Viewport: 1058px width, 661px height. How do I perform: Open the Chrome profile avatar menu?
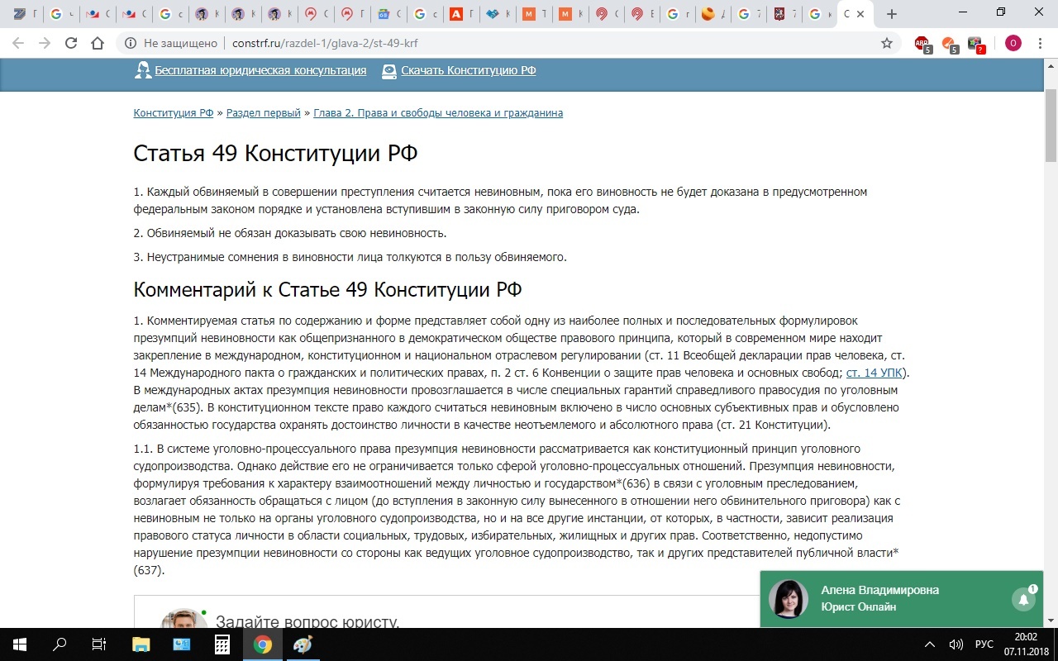pos(1013,43)
